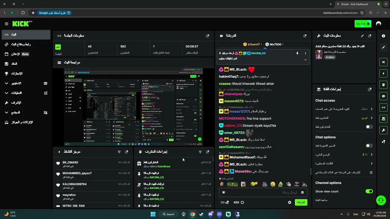Pop out the الدردشة chat panel
This screenshot has height=219, width=390.
(305, 36)
